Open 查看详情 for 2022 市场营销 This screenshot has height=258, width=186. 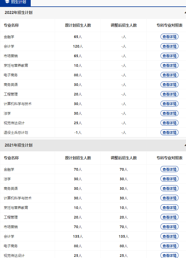coord(169,56)
